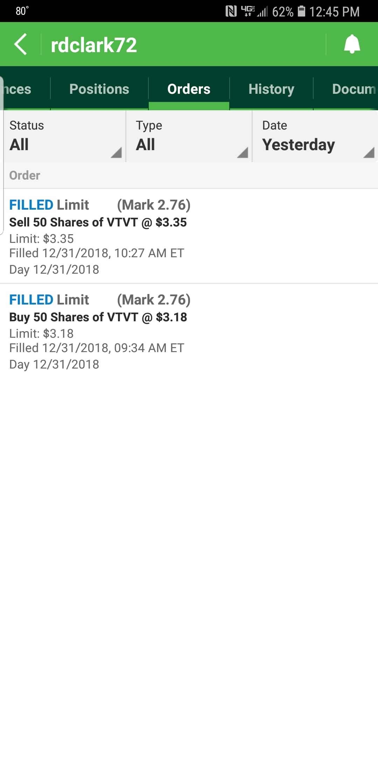Go to the Balances tab
Screen dimensions: 378x777
(x=18, y=89)
